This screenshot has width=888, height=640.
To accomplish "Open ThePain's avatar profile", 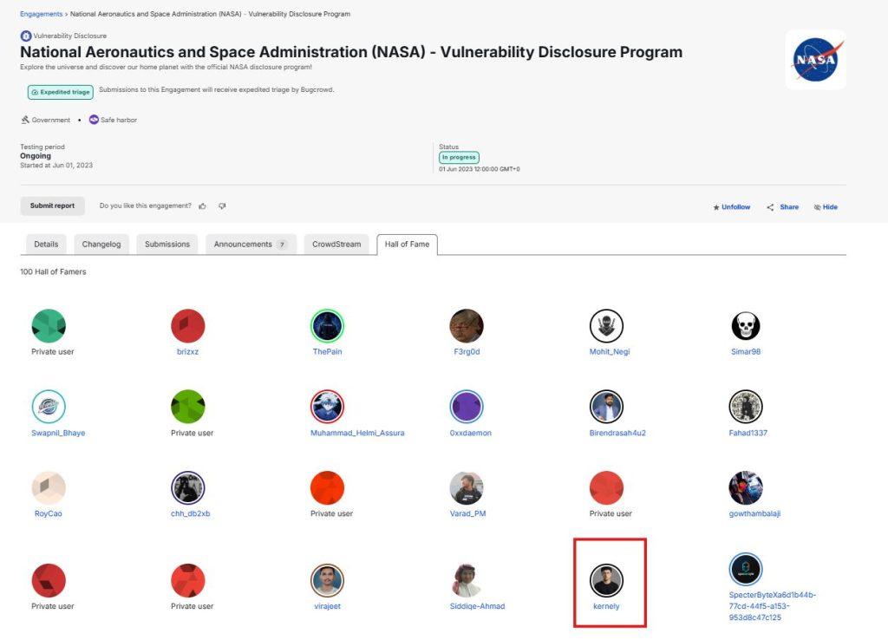I will [327, 326].
